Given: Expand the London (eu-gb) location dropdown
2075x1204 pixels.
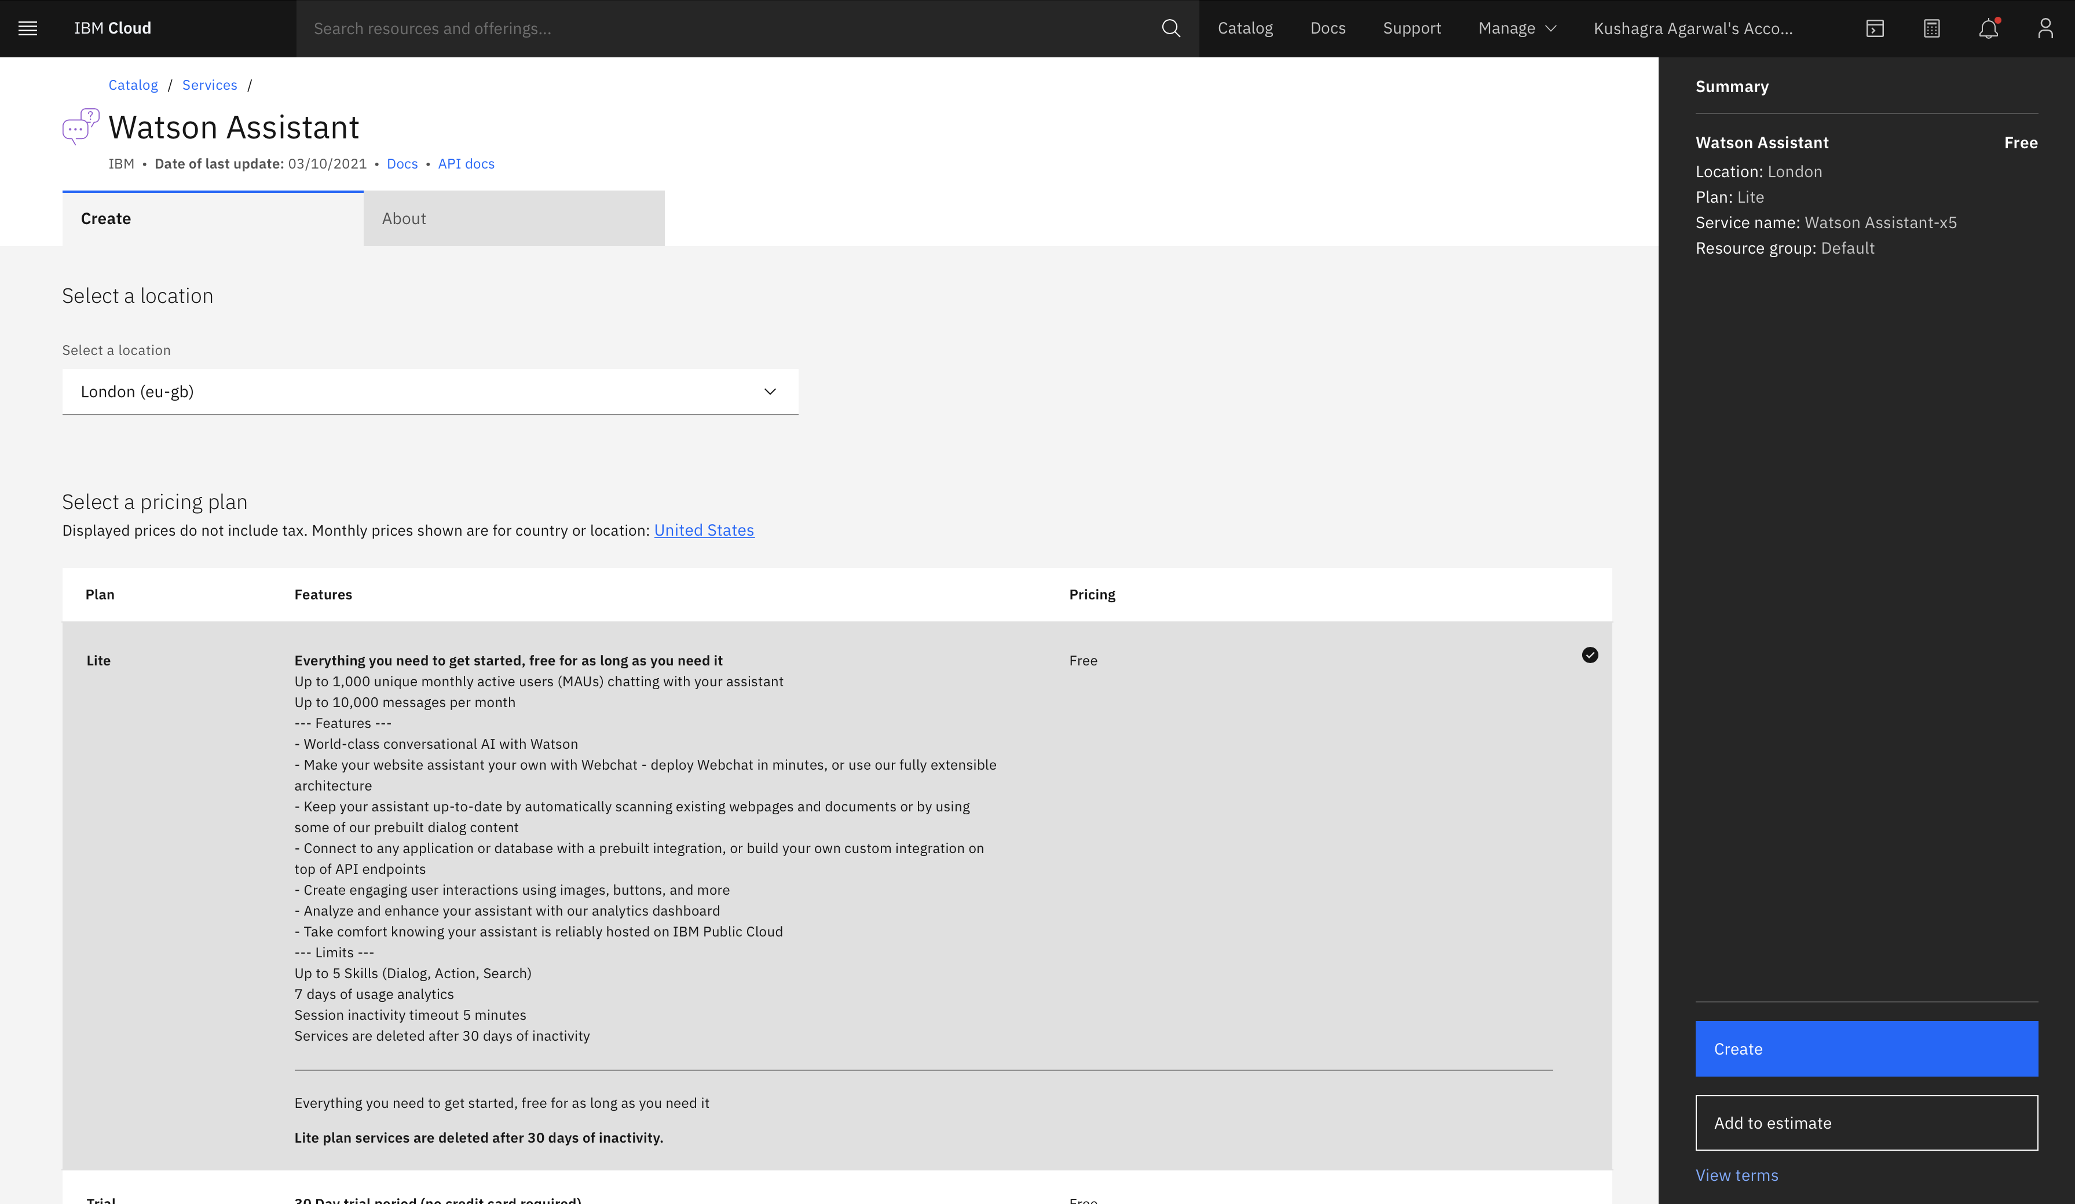Looking at the screenshot, I should click(x=430, y=391).
